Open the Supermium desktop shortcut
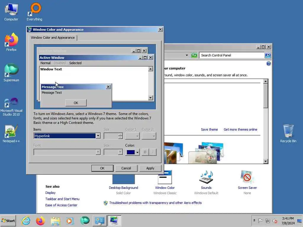Image resolution: width=303 pixels, height=227 pixels. 11,73
